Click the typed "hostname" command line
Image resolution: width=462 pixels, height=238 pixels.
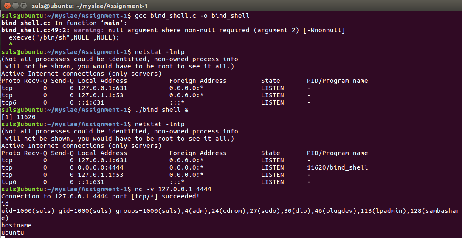point(17,225)
